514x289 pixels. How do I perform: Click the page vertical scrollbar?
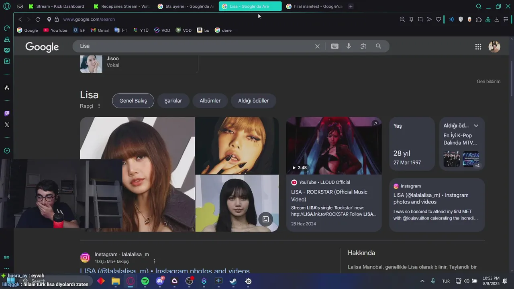[x=512, y=78]
